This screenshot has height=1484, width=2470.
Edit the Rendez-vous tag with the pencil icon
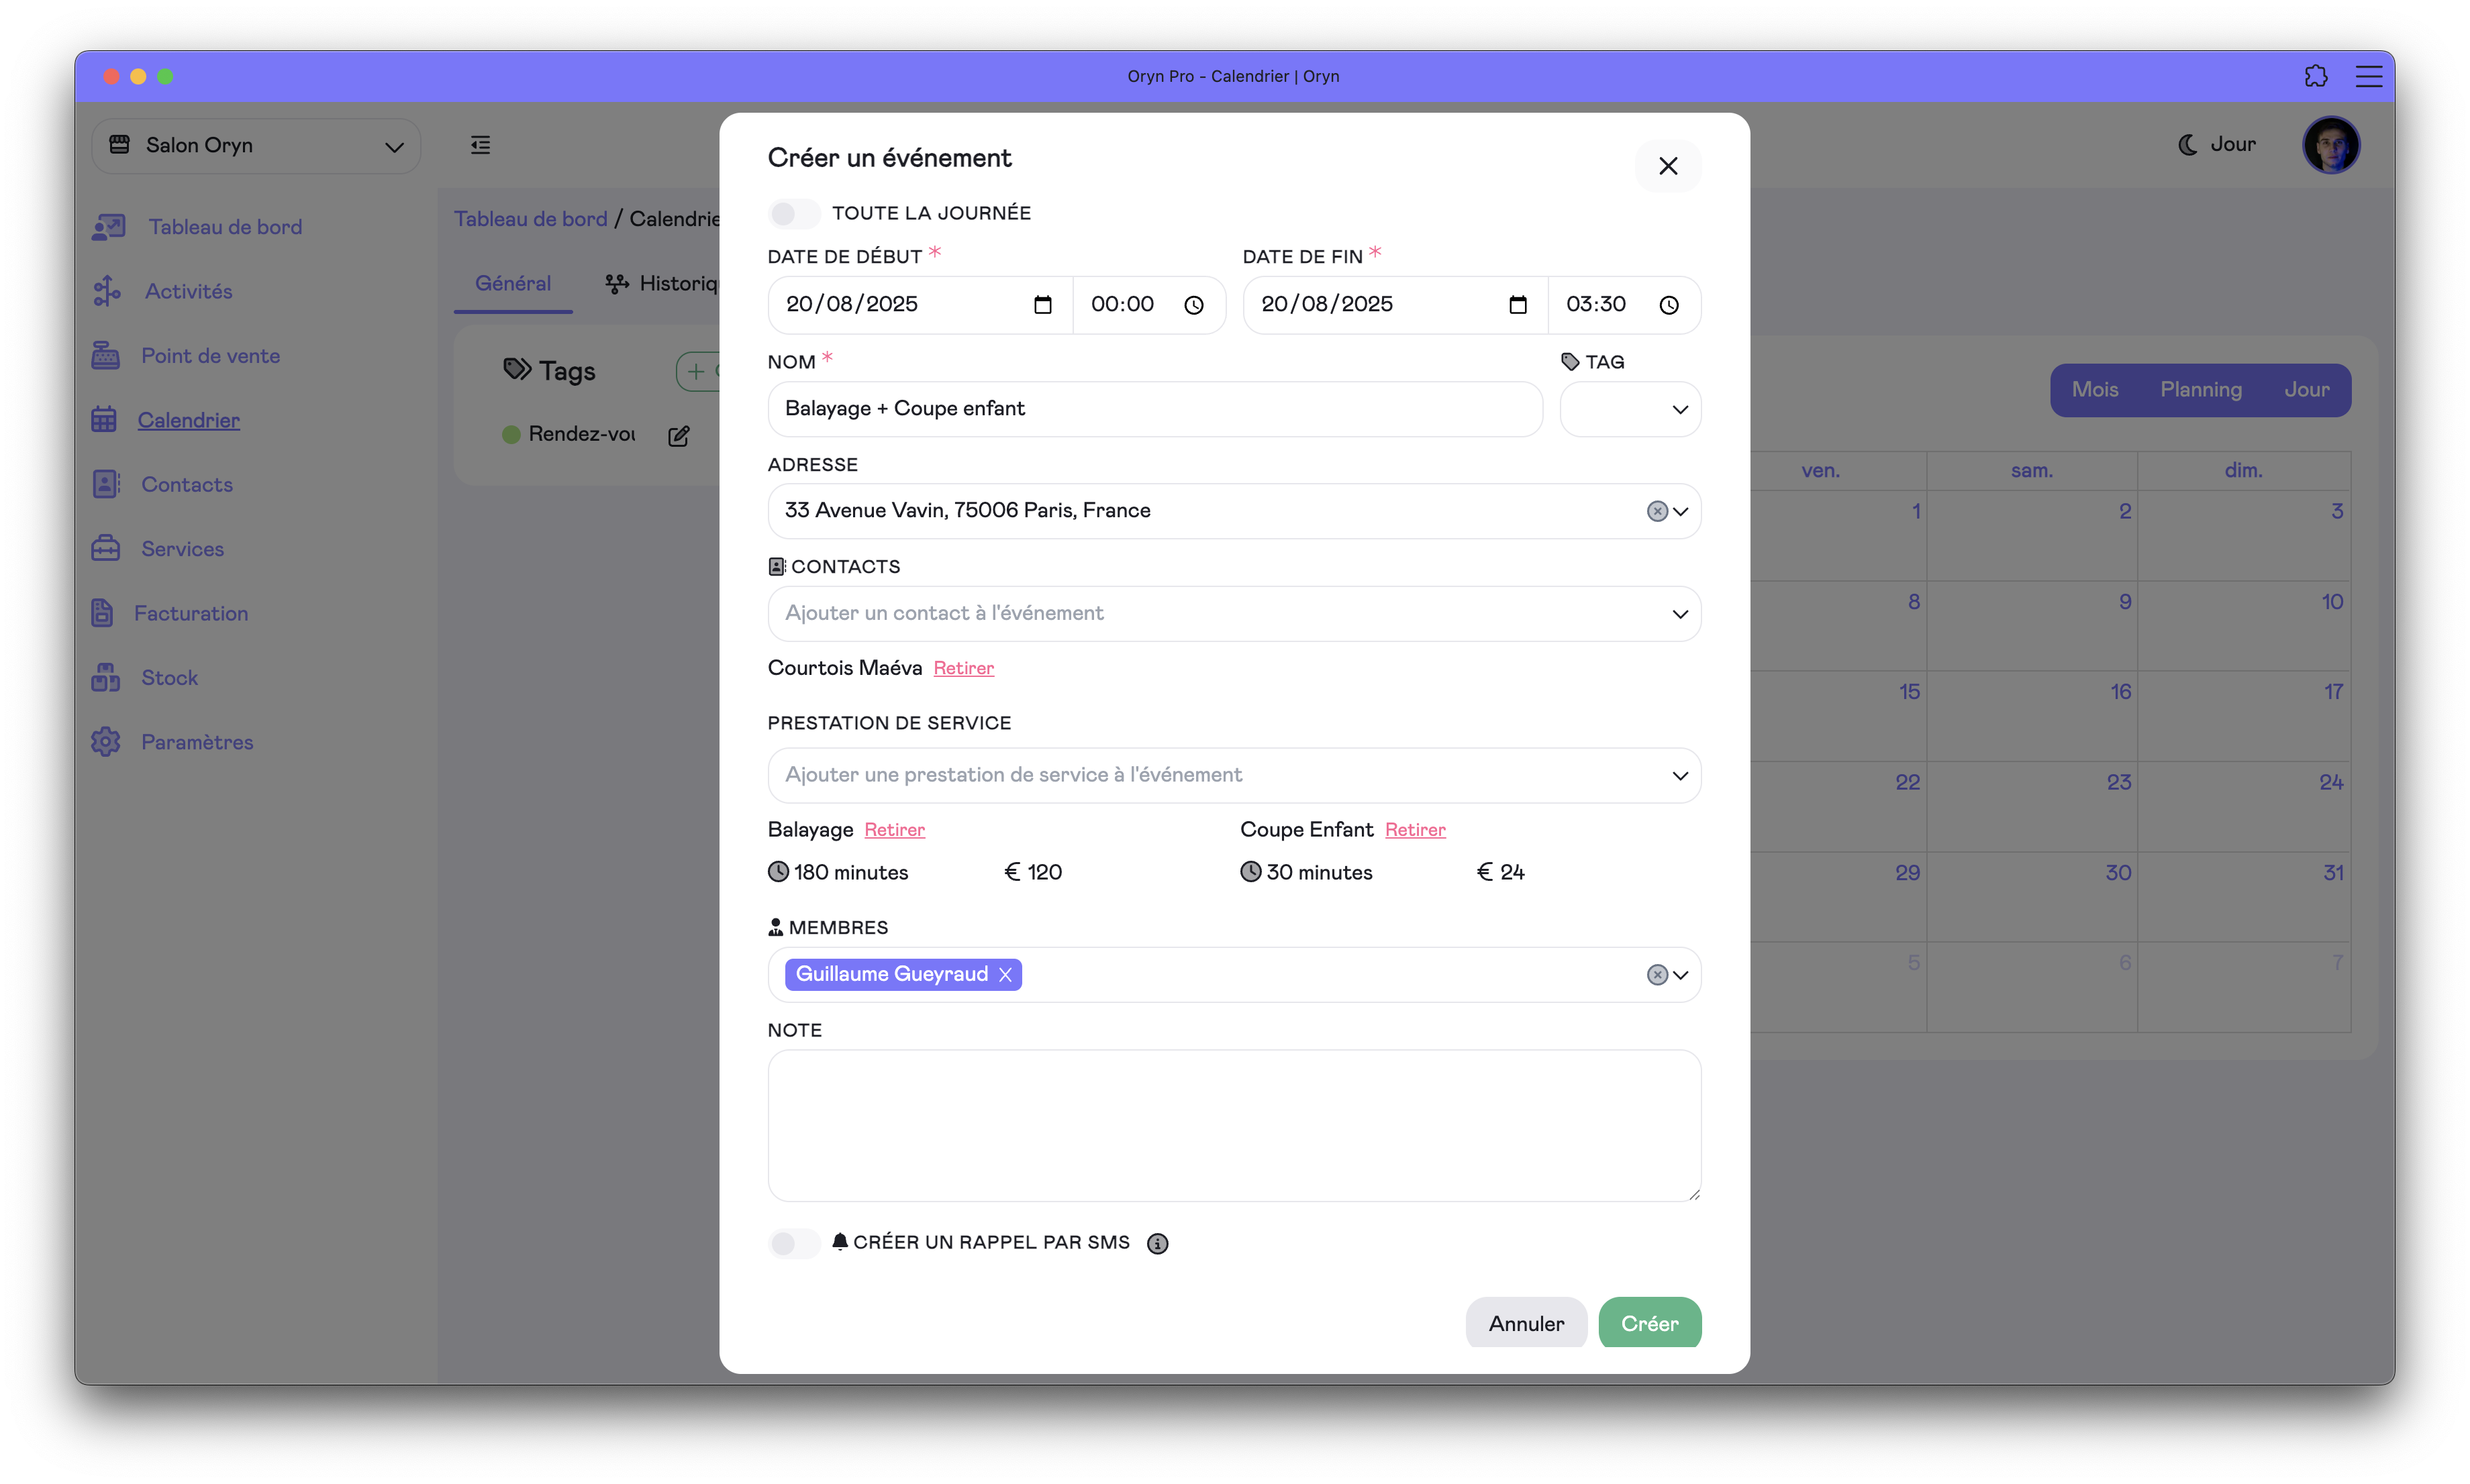[x=679, y=436]
